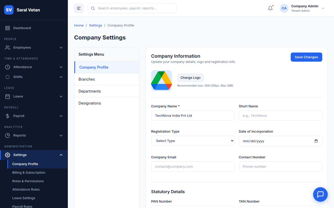Open the chat support bubble
Screen dimensions: 334x208
tap(320, 194)
